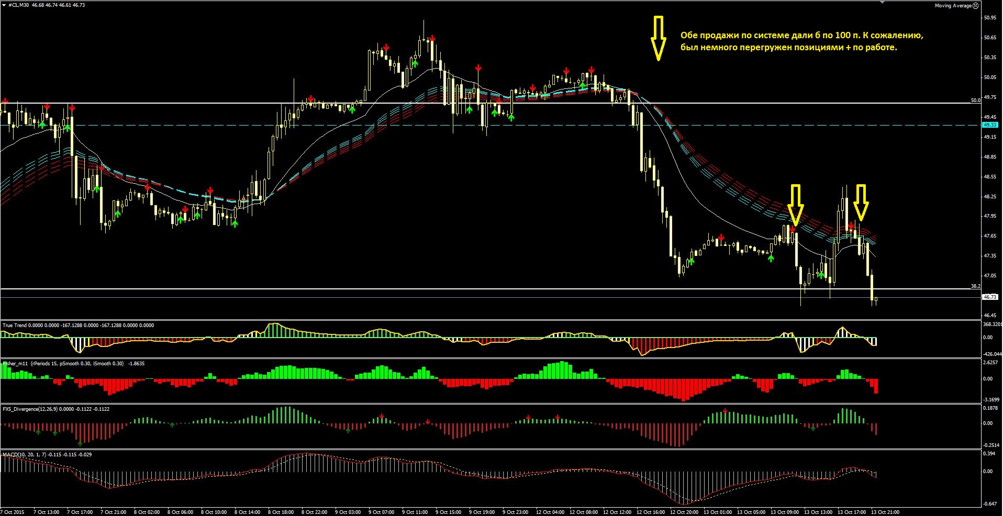1003x516 pixels.
Task: Click the chart shift triangle marker at top
Action: tap(882, 2)
